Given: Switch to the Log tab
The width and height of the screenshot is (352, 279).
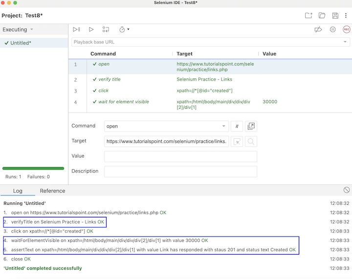Looking at the screenshot, I should click(18, 191).
